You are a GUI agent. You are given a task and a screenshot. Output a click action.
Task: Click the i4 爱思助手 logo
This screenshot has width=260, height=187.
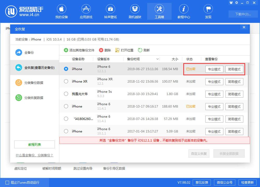[24, 11]
